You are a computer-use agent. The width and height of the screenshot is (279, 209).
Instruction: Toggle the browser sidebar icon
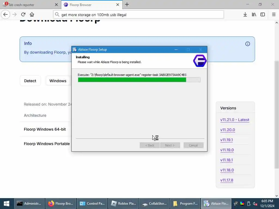point(263,15)
